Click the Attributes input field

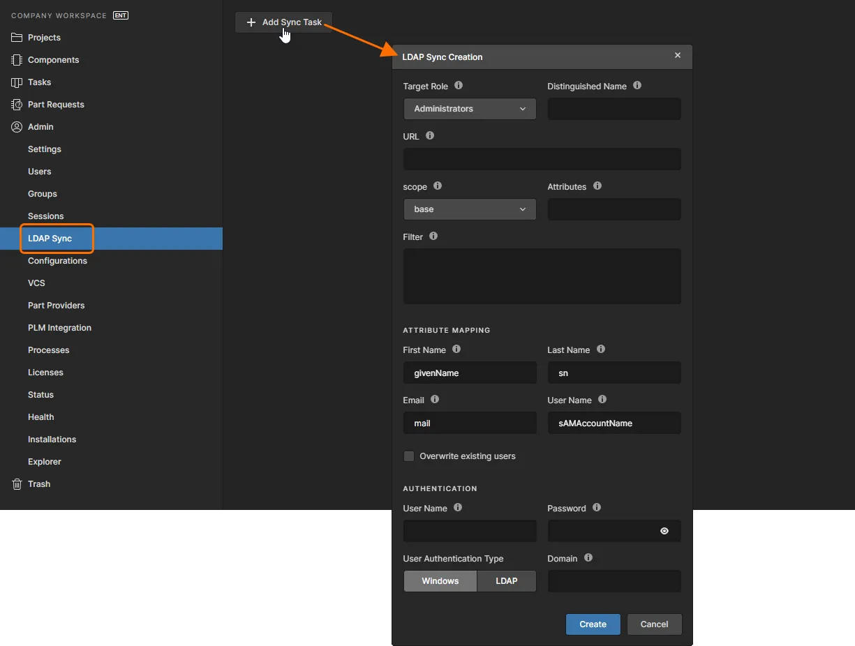click(614, 209)
